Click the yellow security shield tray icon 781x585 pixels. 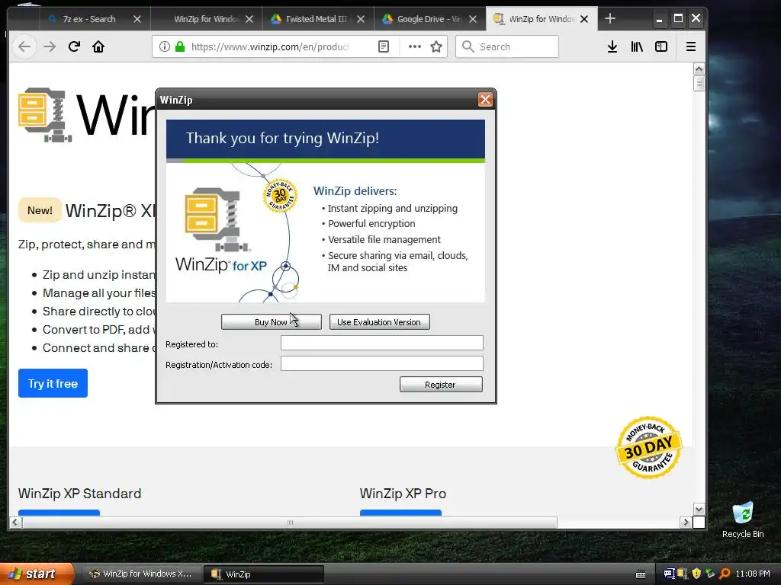point(696,574)
